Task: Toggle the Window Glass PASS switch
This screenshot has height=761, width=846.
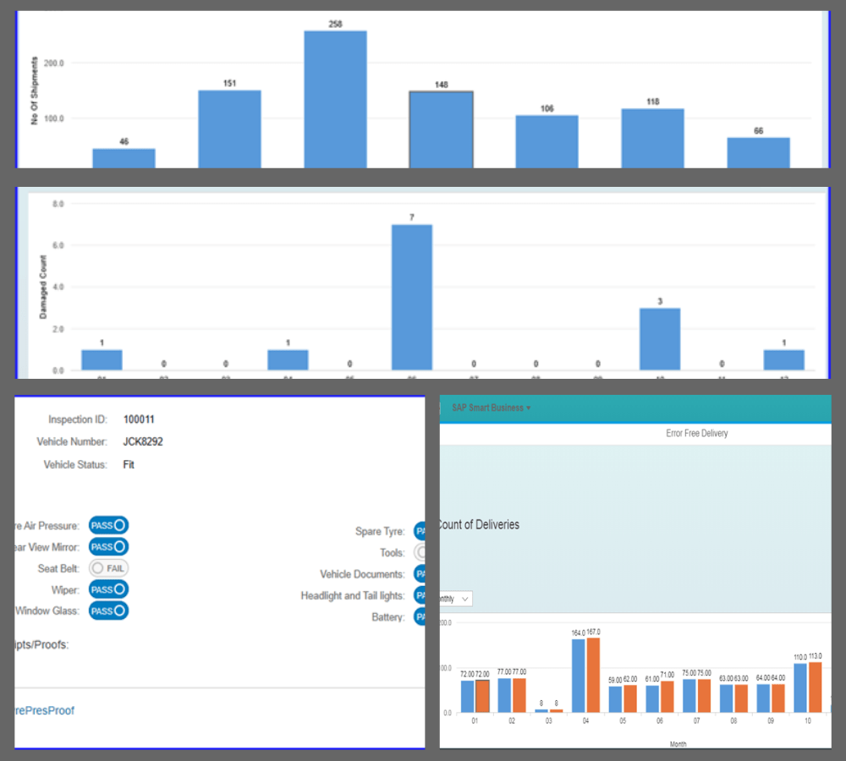Action: [108, 610]
